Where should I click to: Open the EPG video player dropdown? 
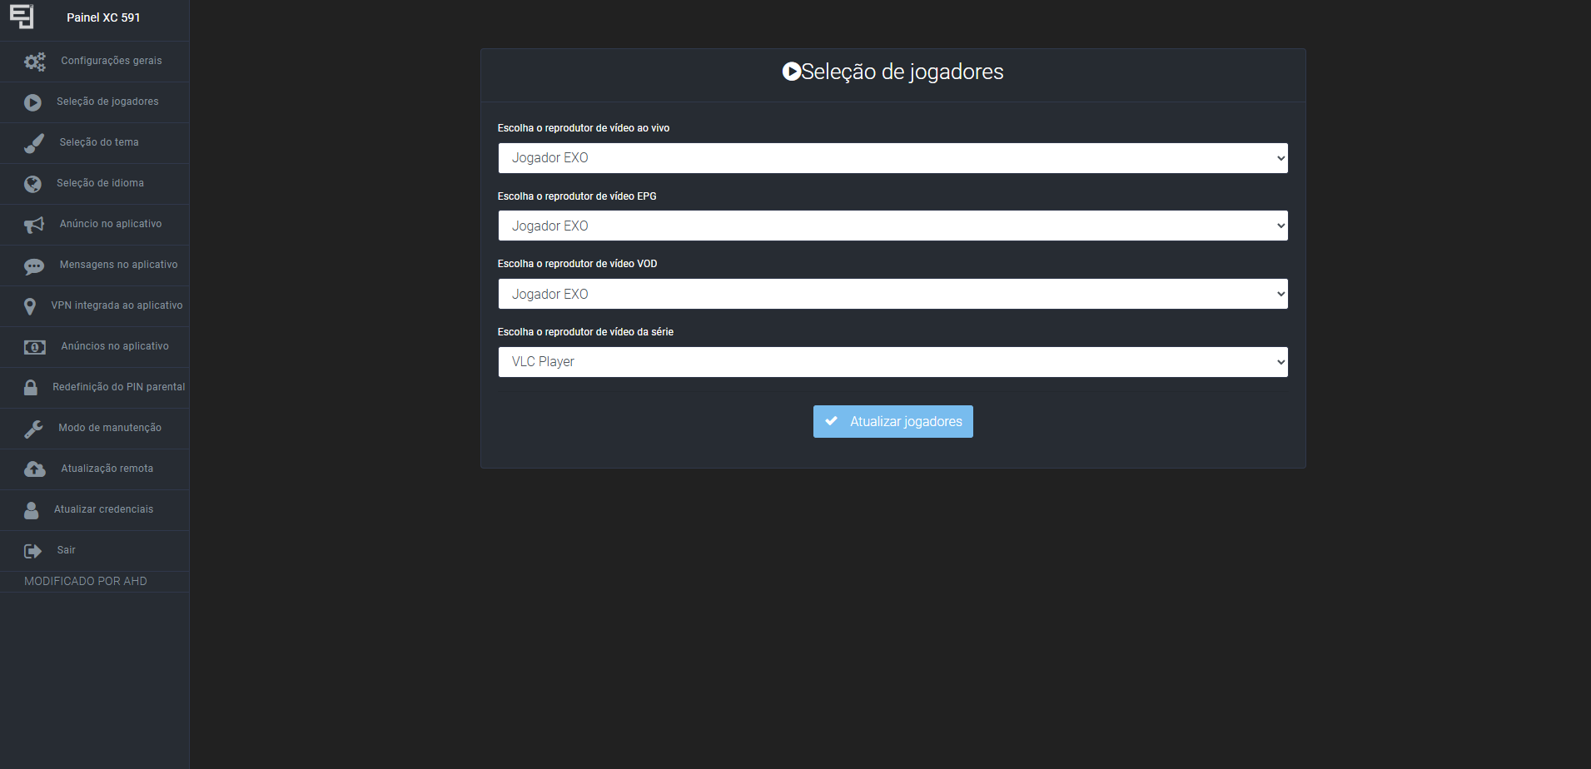point(892,226)
